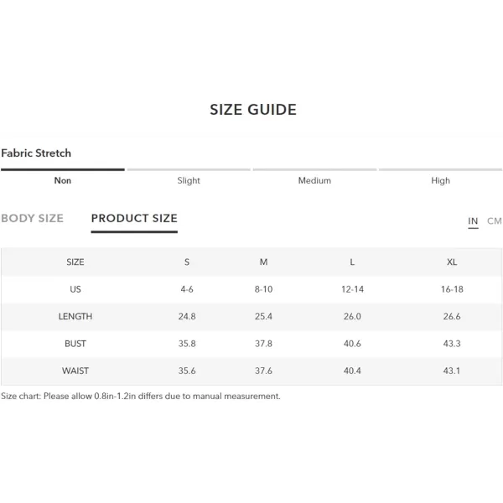503x503 pixels.
Task: Click the XL size column header
Action: click(452, 262)
